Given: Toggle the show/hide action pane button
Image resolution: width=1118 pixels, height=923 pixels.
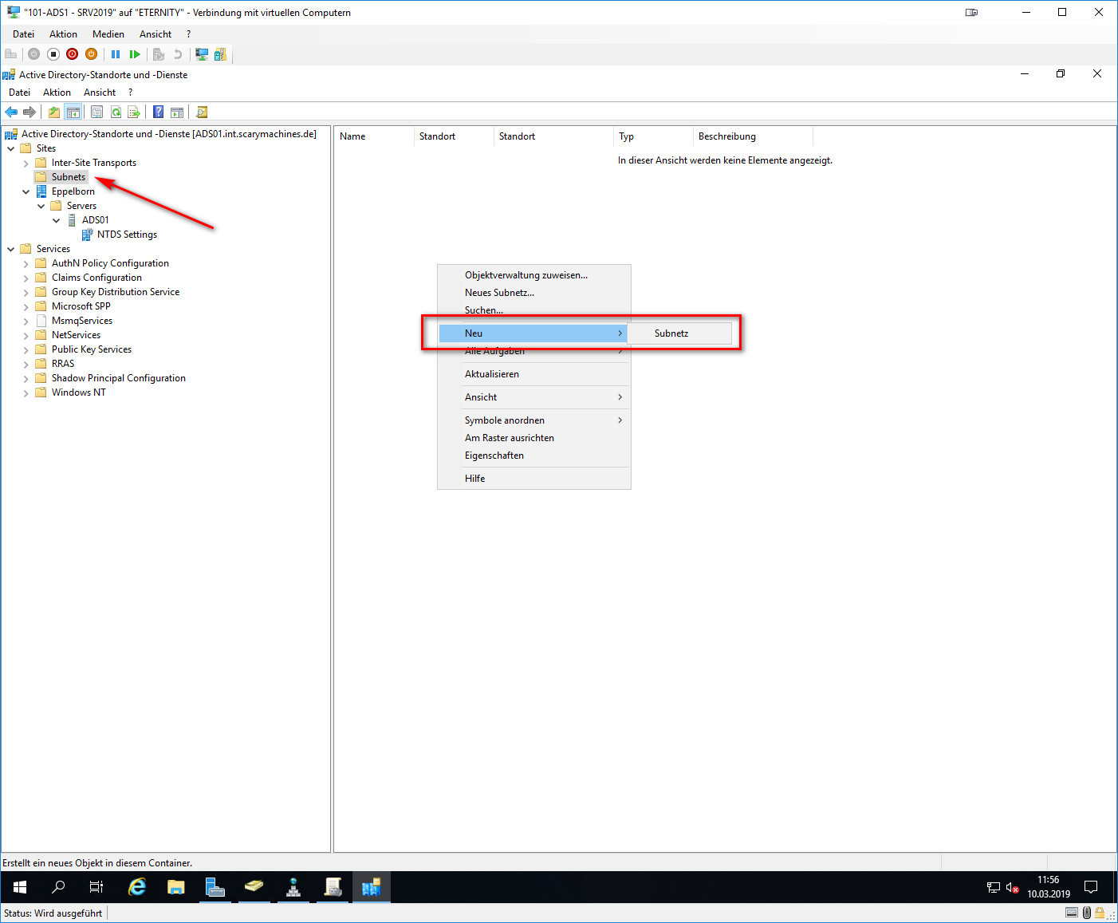Looking at the screenshot, I should pyautogui.click(x=177, y=112).
